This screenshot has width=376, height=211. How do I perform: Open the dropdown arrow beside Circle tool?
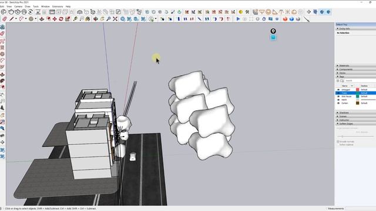click(35, 19)
